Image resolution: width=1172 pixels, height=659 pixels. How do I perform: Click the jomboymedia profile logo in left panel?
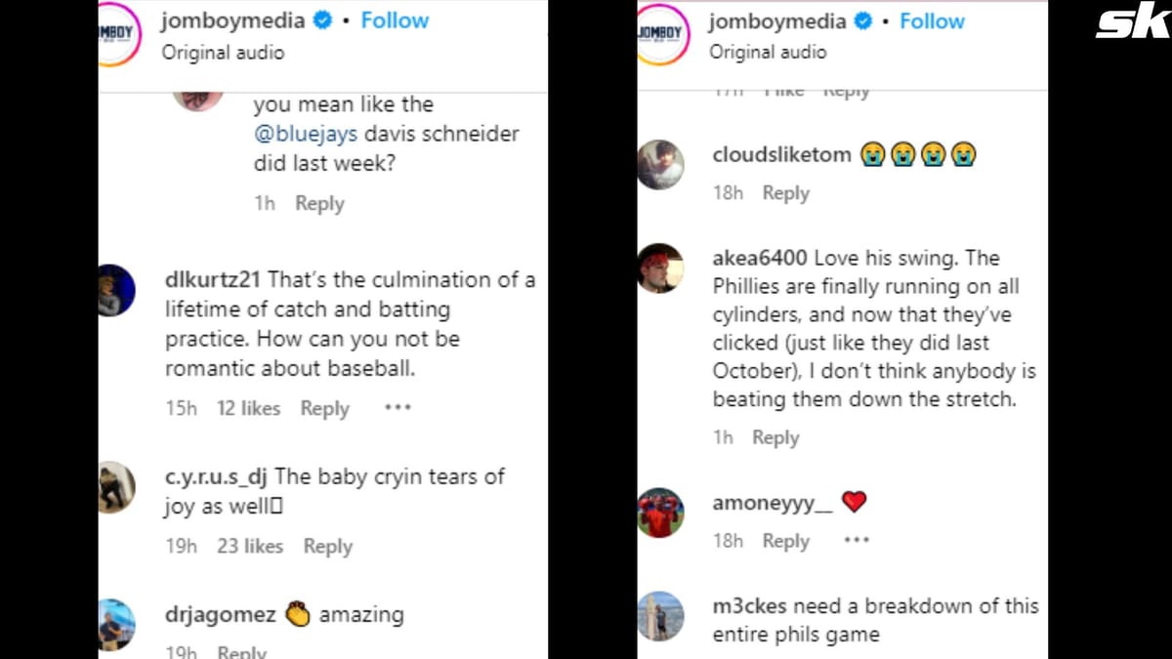click(119, 33)
